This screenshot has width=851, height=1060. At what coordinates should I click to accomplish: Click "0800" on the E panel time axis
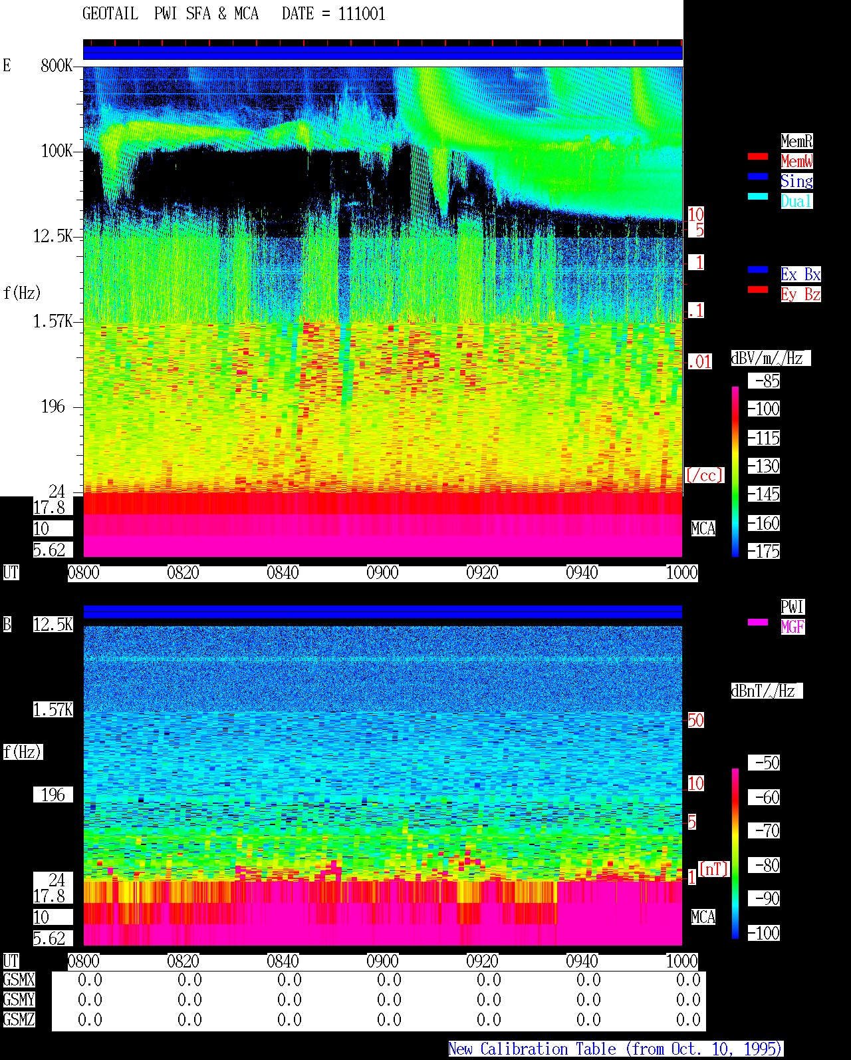84,573
